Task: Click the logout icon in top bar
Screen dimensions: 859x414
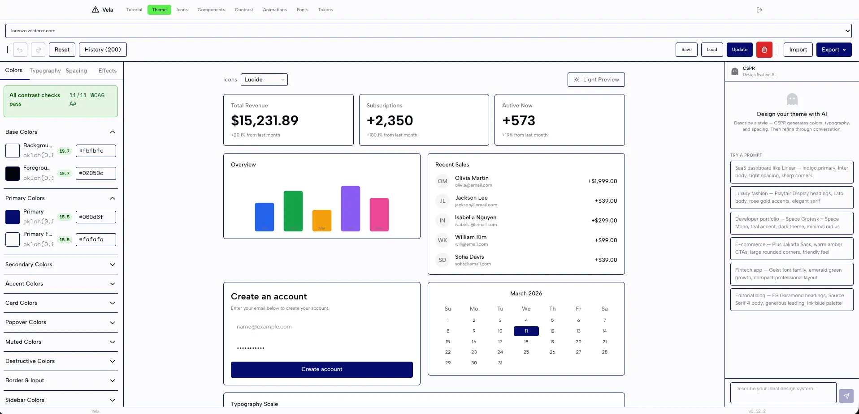Action: pyautogui.click(x=759, y=10)
